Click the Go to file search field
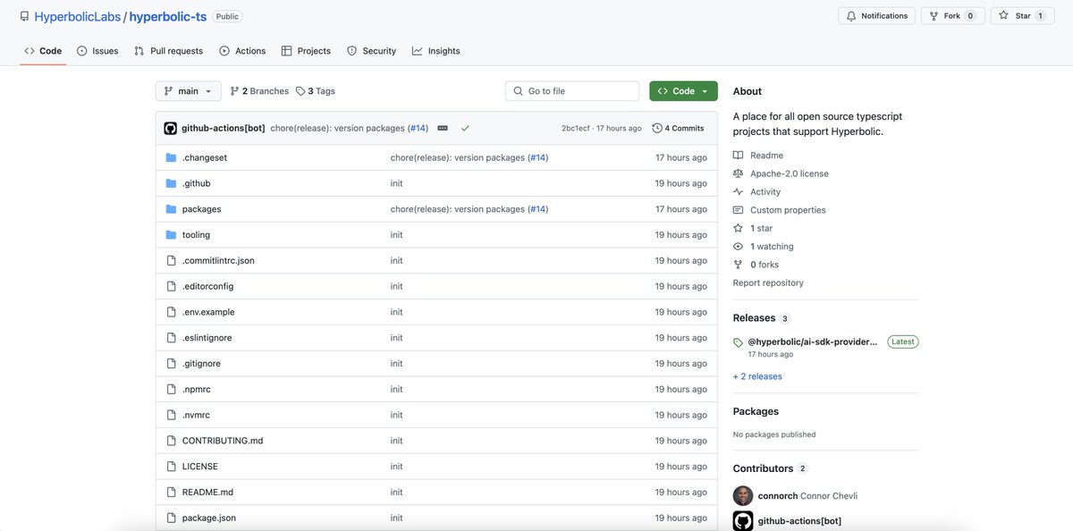Viewport: 1073px width, 531px height. [572, 90]
